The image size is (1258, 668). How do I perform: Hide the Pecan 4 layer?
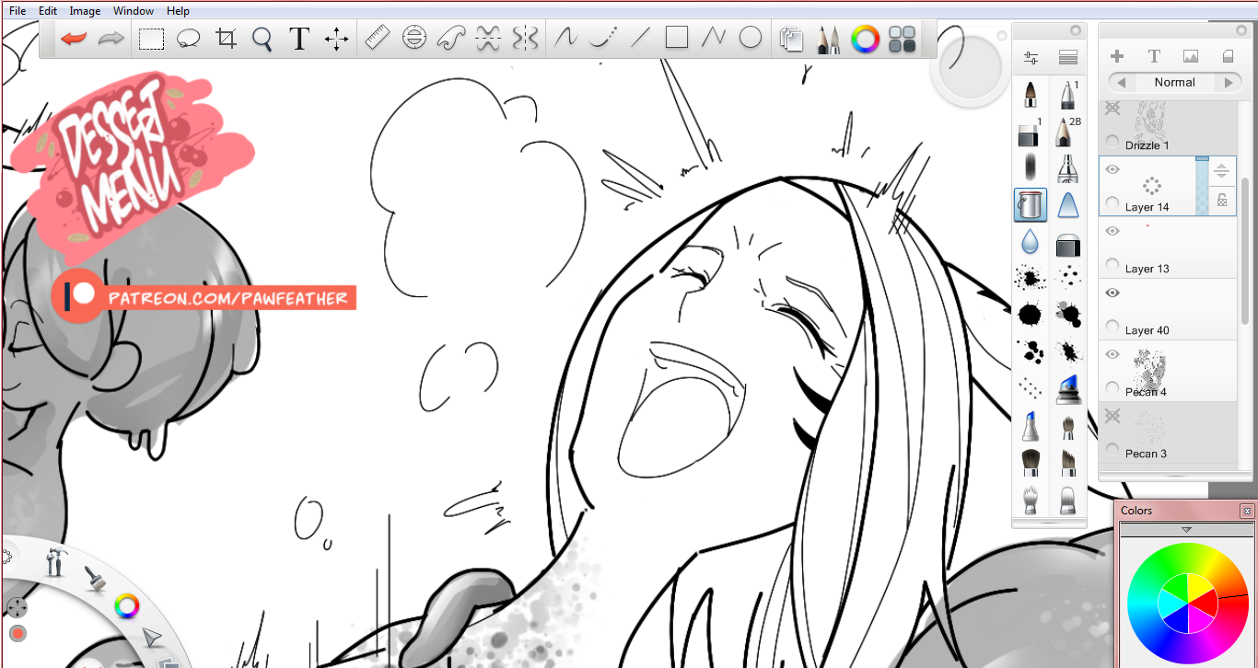point(1112,354)
